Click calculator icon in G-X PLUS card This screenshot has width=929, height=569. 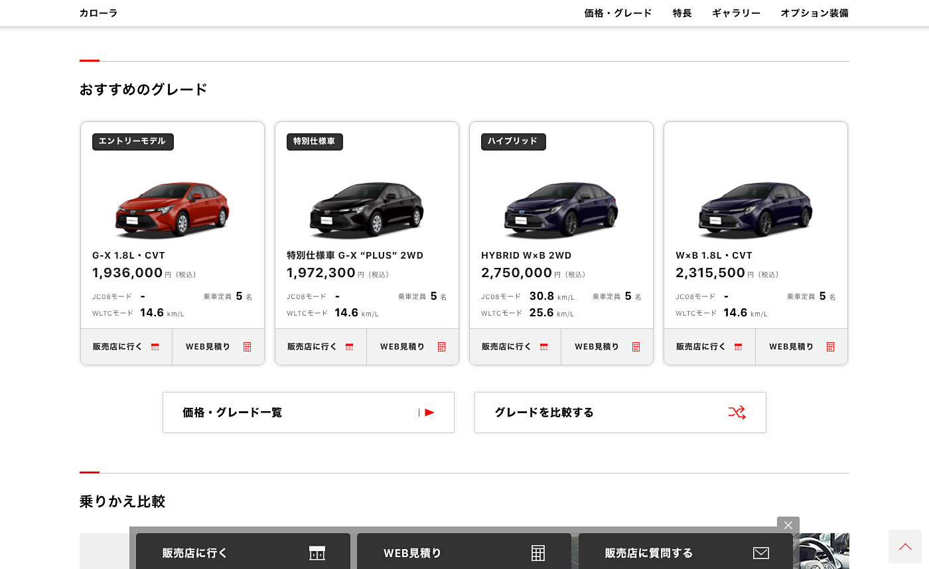(x=442, y=347)
